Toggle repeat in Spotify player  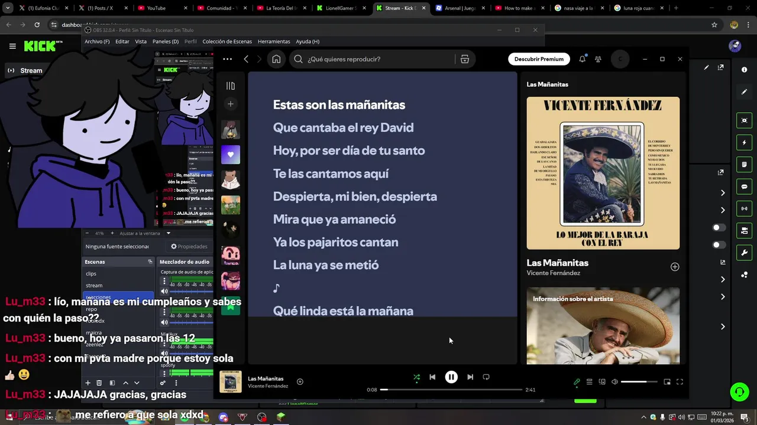pos(486,377)
